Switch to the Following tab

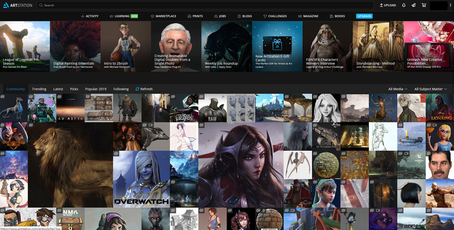(x=121, y=89)
